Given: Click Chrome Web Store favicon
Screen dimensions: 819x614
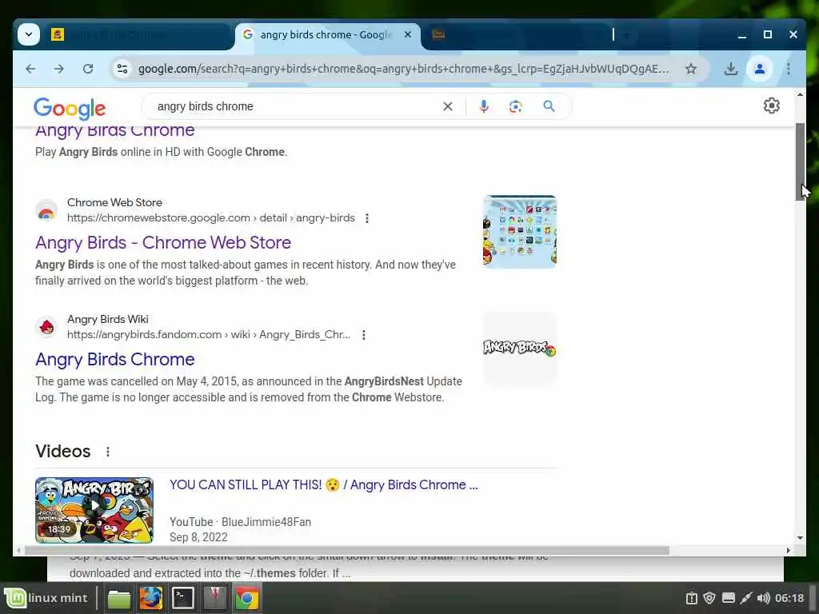Looking at the screenshot, I should coord(46,210).
